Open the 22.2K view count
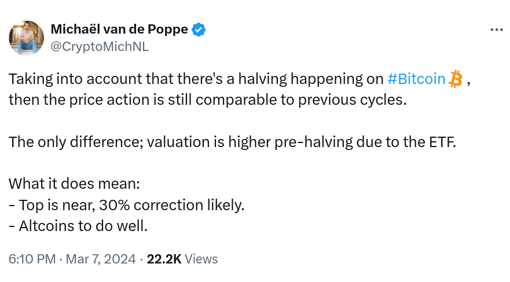Image resolution: width=510 pixels, height=282 pixels. [164, 259]
